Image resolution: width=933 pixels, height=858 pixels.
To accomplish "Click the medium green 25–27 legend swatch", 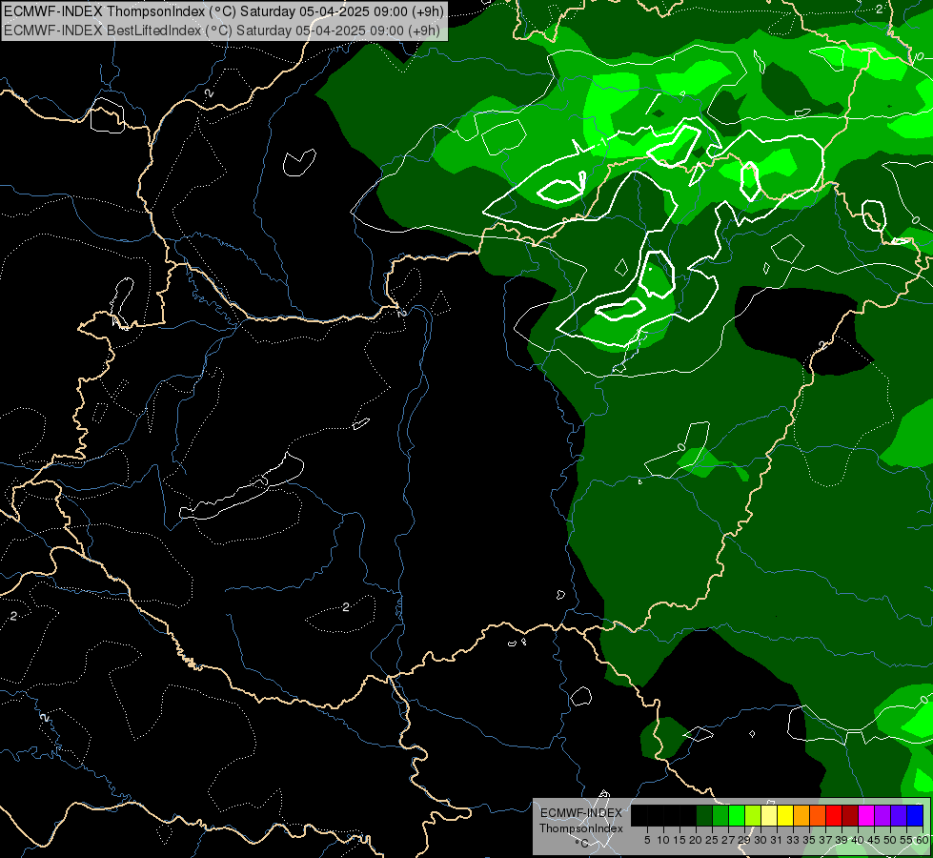I will click(720, 815).
